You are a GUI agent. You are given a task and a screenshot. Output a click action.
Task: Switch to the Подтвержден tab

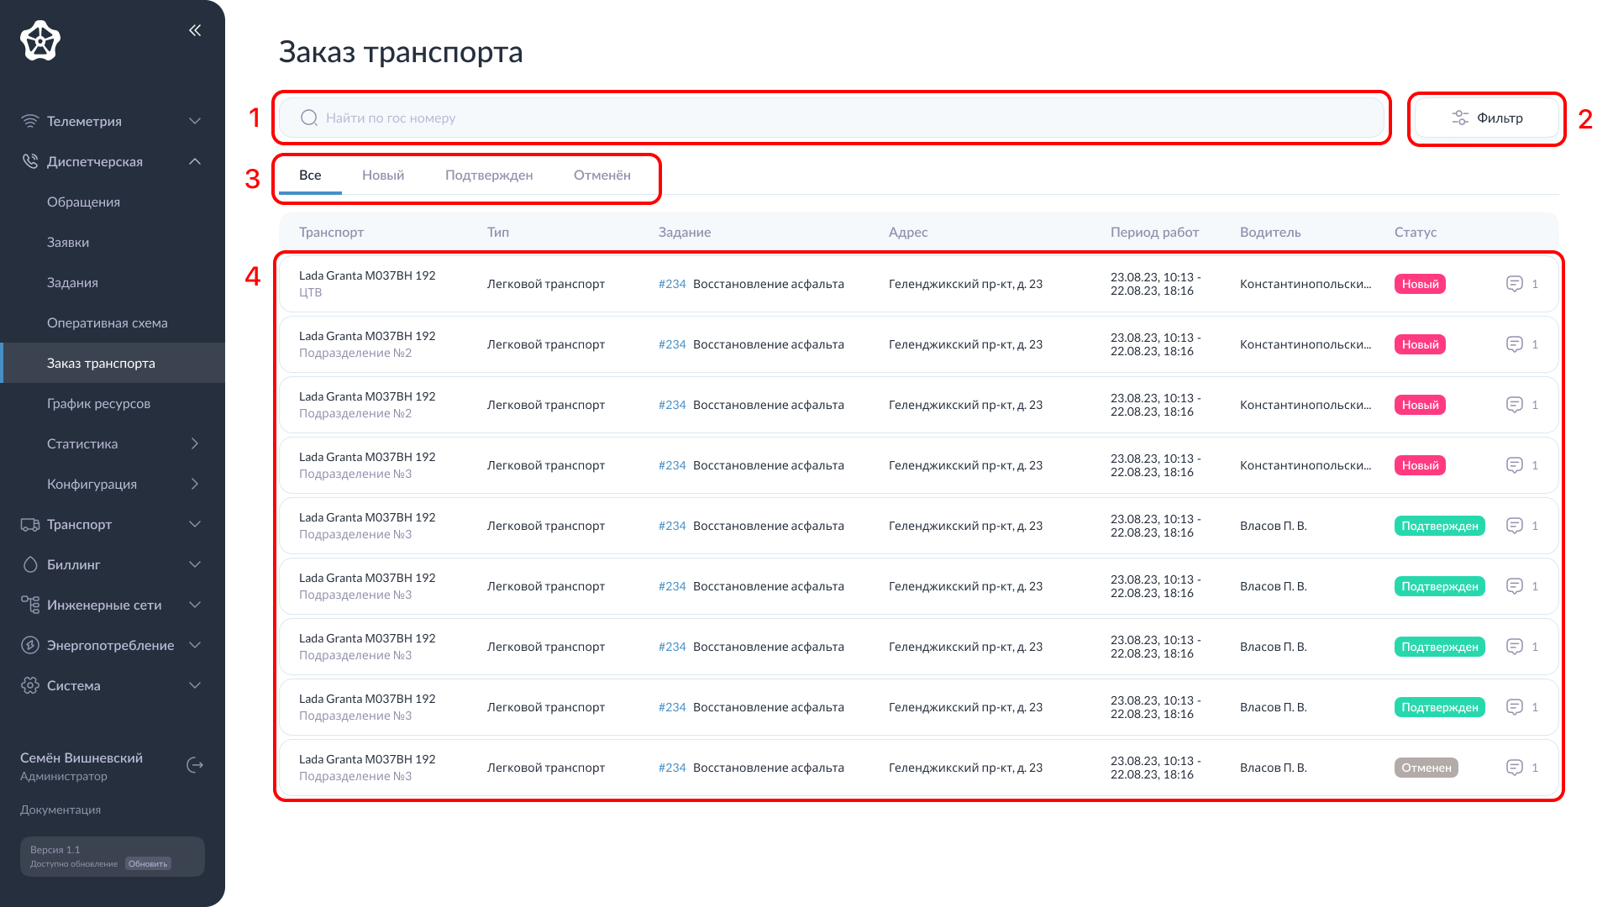coord(489,175)
